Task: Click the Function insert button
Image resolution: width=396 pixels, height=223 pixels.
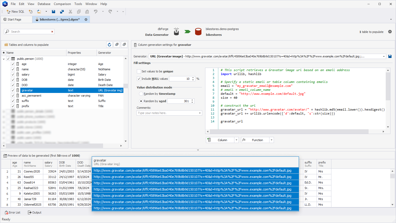Action: (255, 140)
